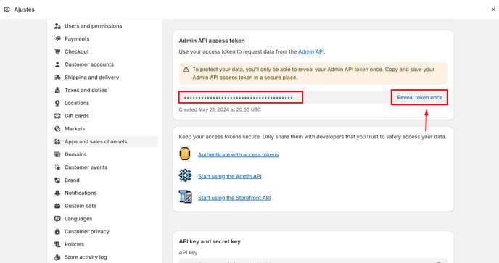Click the Taxes and duties icon

tap(57, 91)
